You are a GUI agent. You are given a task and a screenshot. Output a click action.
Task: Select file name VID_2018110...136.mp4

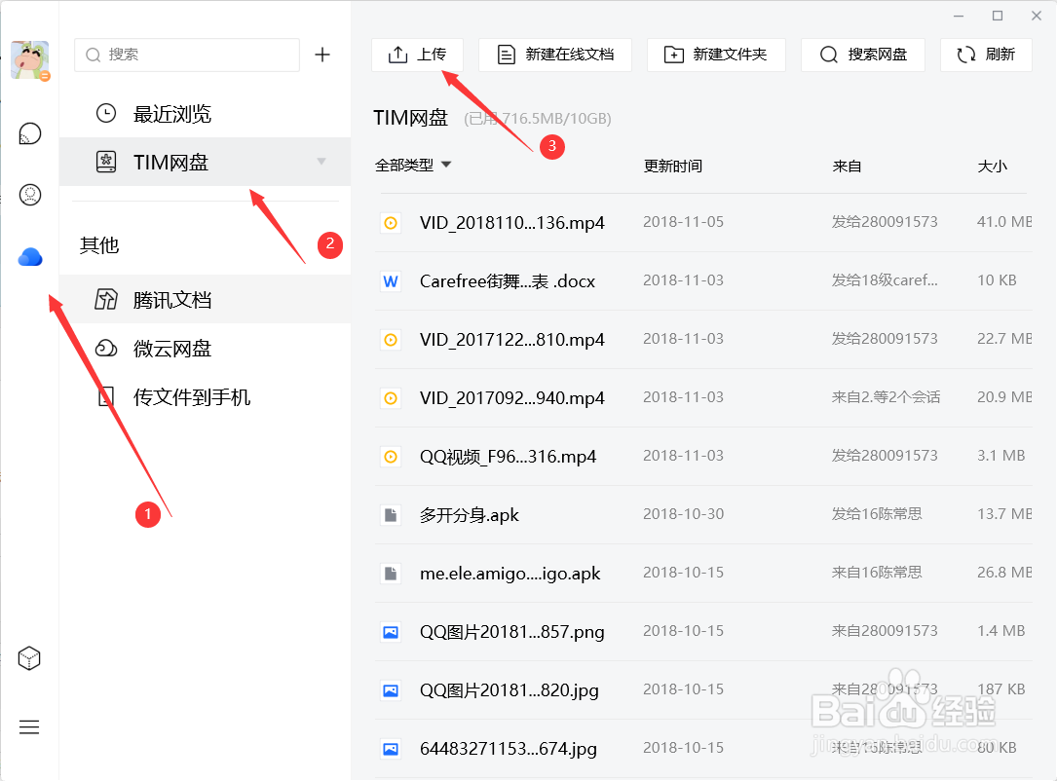(512, 223)
